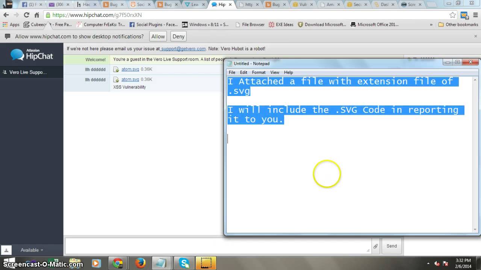Show hidden system tray icons arrow
The width and height of the screenshot is (481, 270).
[x=428, y=263]
